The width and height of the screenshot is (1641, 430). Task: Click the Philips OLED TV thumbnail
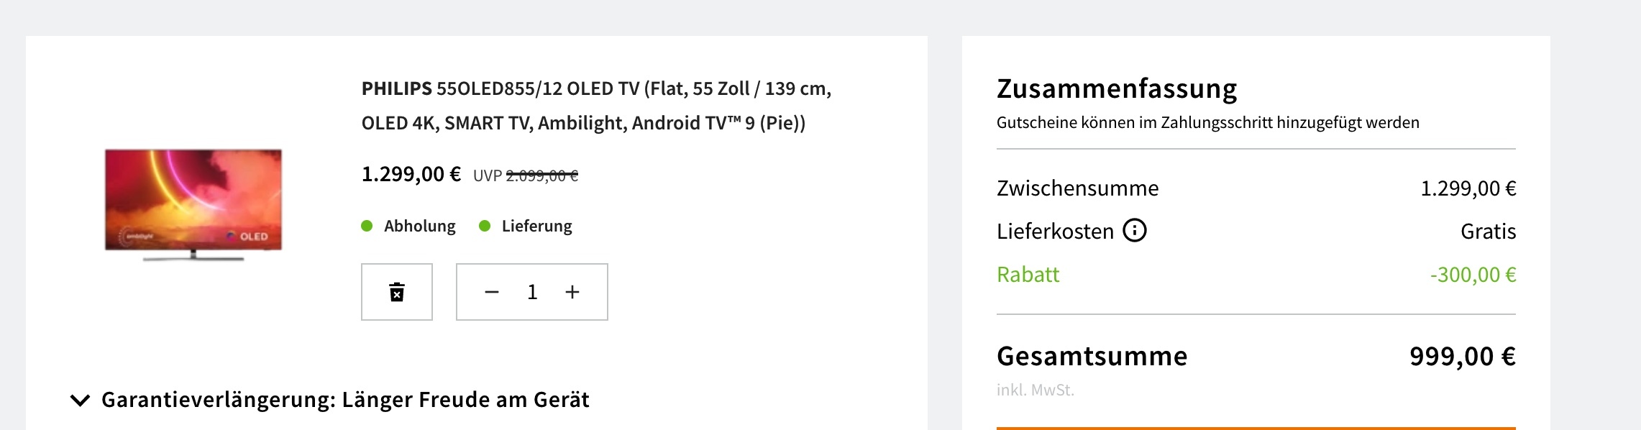click(x=193, y=204)
